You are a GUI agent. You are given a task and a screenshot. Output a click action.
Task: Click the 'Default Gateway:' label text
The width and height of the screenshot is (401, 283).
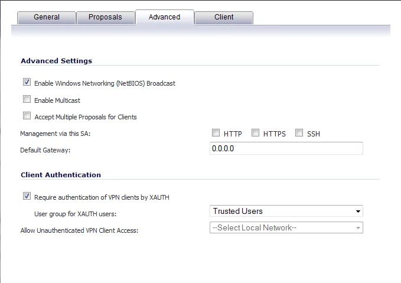(45, 151)
